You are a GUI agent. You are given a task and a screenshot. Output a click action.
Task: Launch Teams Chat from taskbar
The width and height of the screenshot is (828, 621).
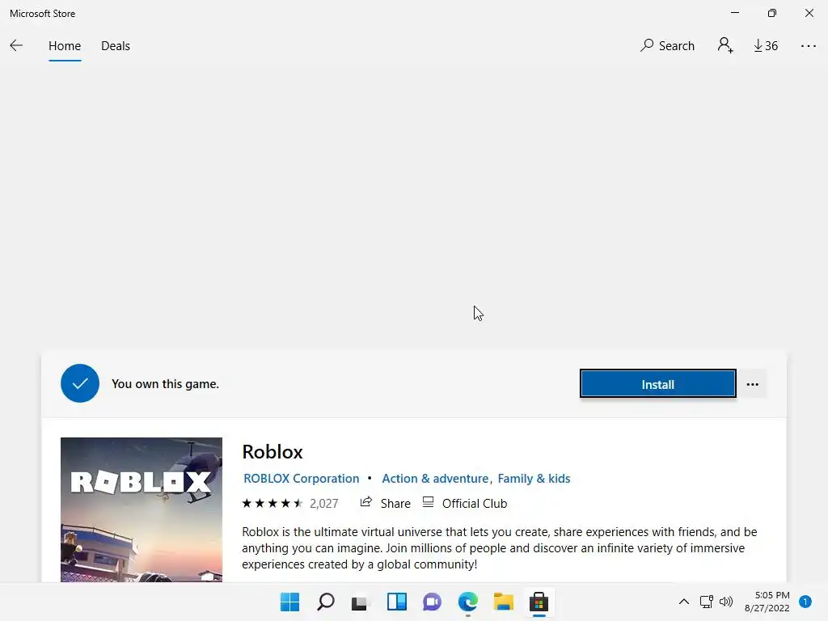432,602
